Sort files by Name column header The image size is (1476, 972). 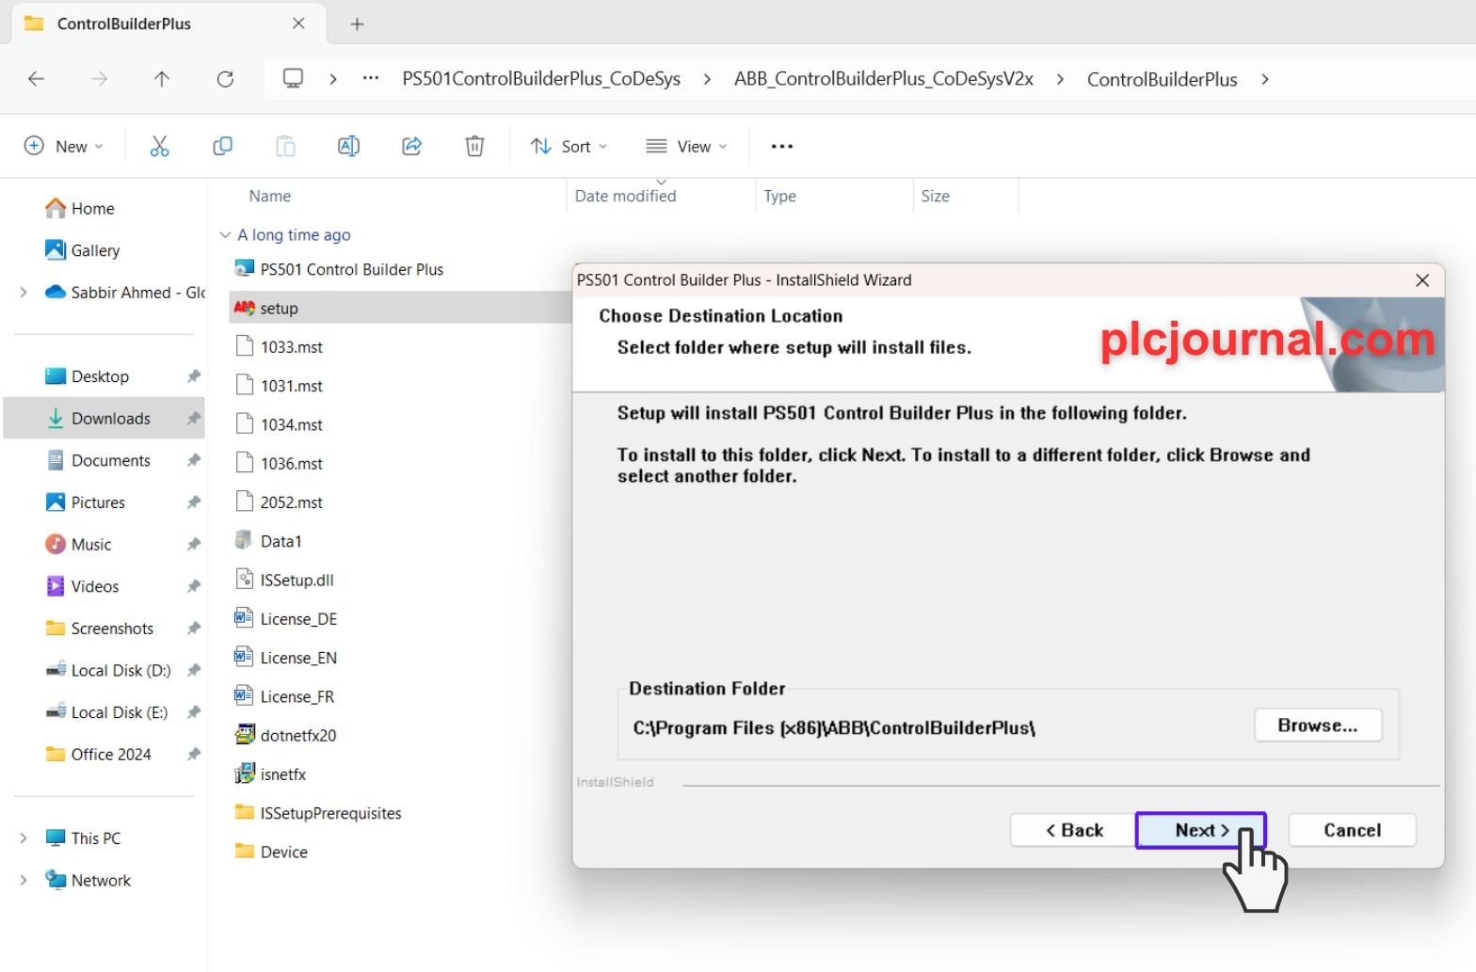click(270, 196)
